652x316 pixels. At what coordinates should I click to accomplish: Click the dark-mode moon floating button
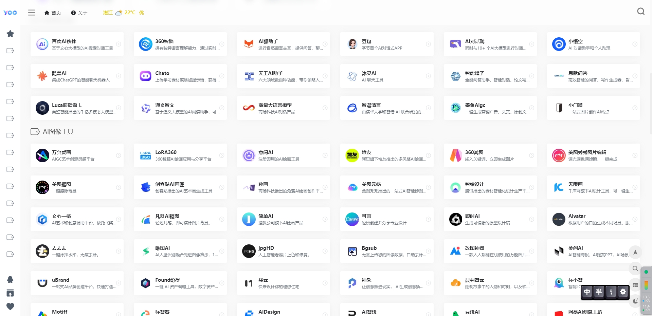pos(635,301)
